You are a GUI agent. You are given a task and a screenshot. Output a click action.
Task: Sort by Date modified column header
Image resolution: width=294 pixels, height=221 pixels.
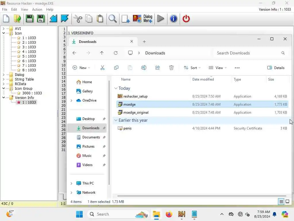(203, 79)
